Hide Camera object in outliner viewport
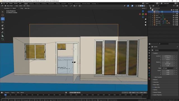This screenshot has width=179, height=101. pyautogui.click(x=175, y=12)
